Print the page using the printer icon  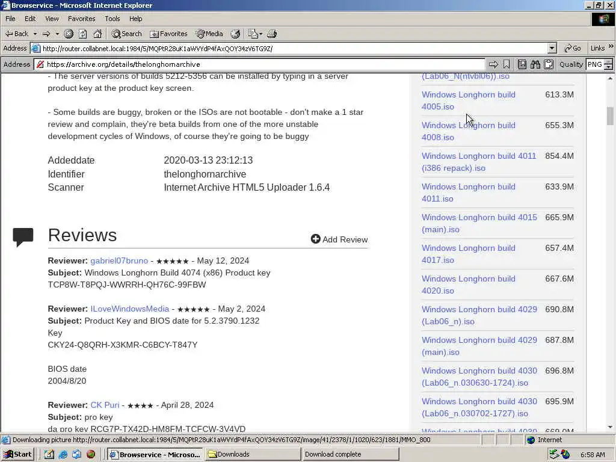click(x=272, y=34)
